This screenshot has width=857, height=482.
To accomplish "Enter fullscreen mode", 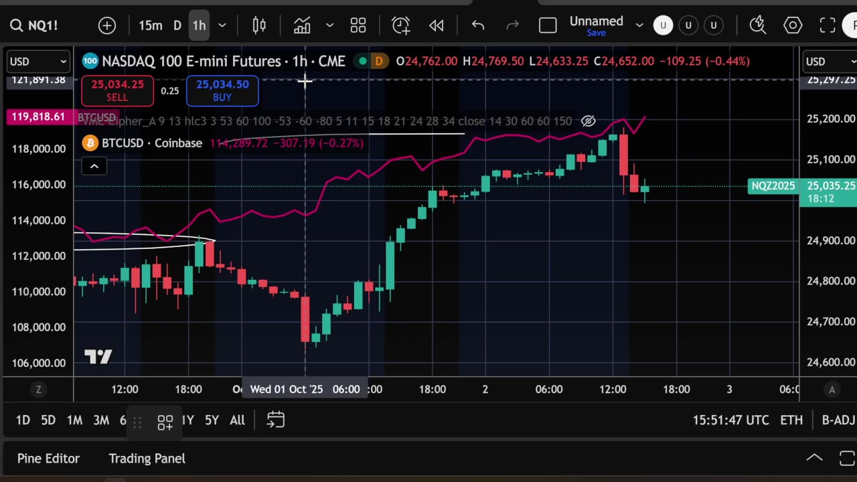I will pyautogui.click(x=828, y=25).
